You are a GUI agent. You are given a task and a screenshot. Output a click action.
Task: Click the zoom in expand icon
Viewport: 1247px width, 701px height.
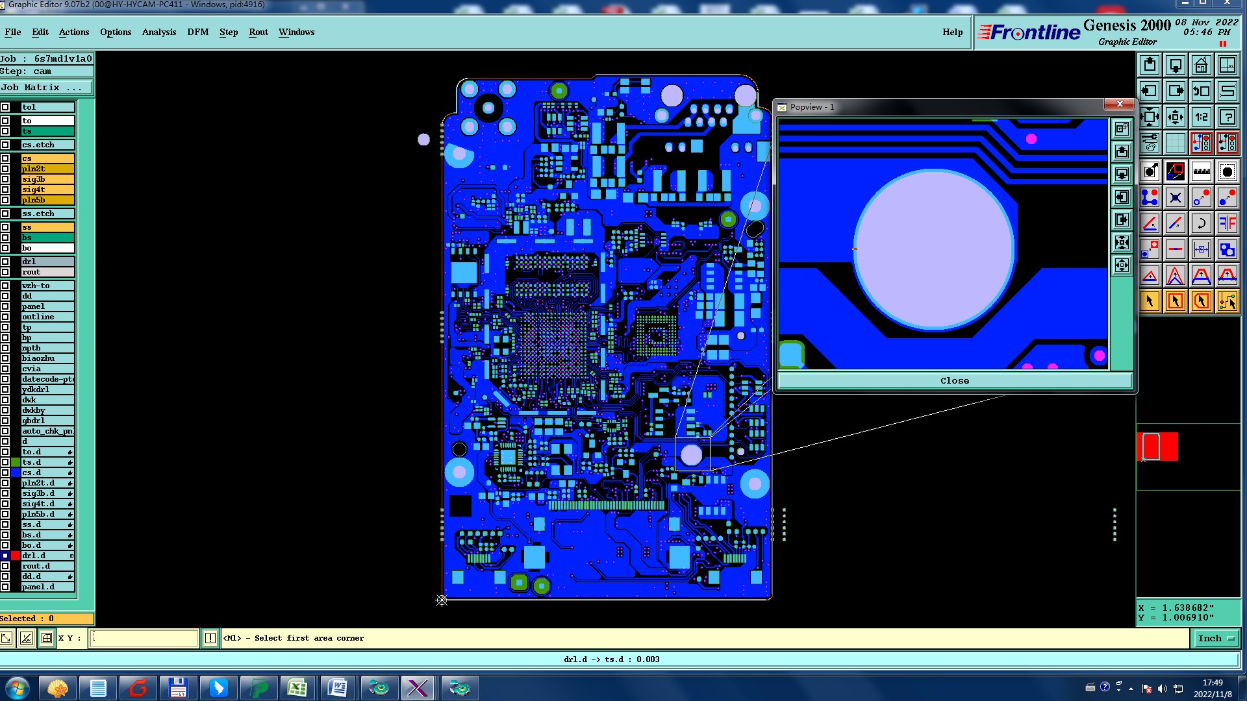coord(1150,117)
